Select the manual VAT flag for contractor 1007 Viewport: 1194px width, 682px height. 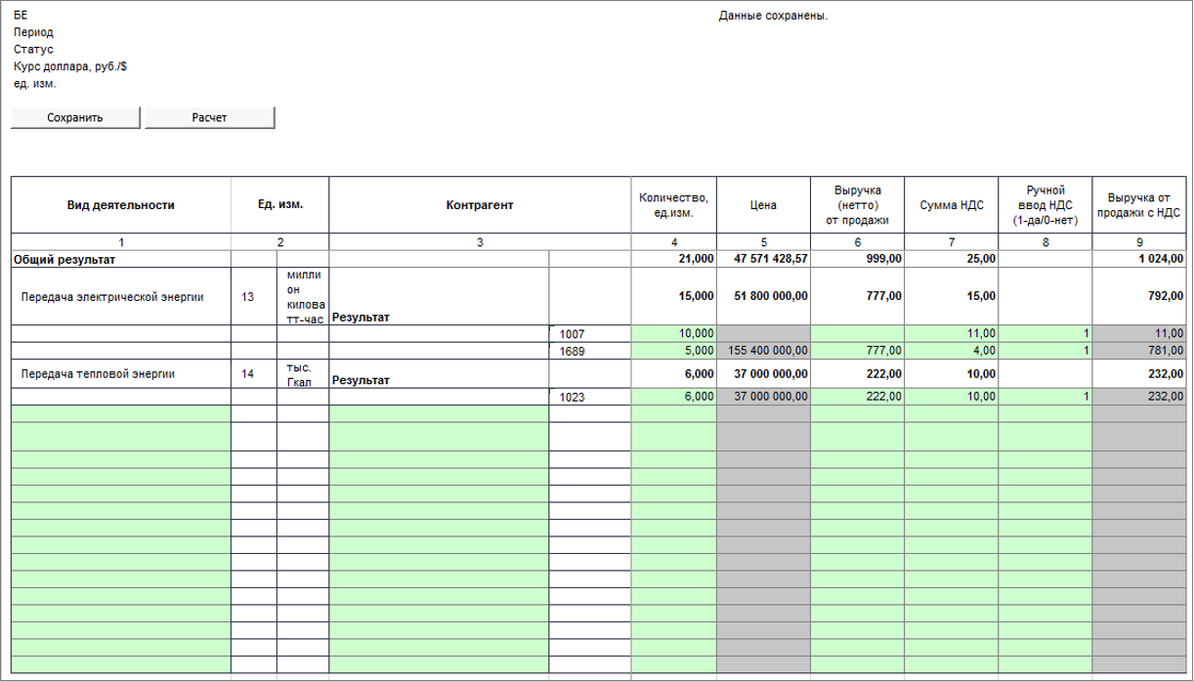click(1045, 333)
